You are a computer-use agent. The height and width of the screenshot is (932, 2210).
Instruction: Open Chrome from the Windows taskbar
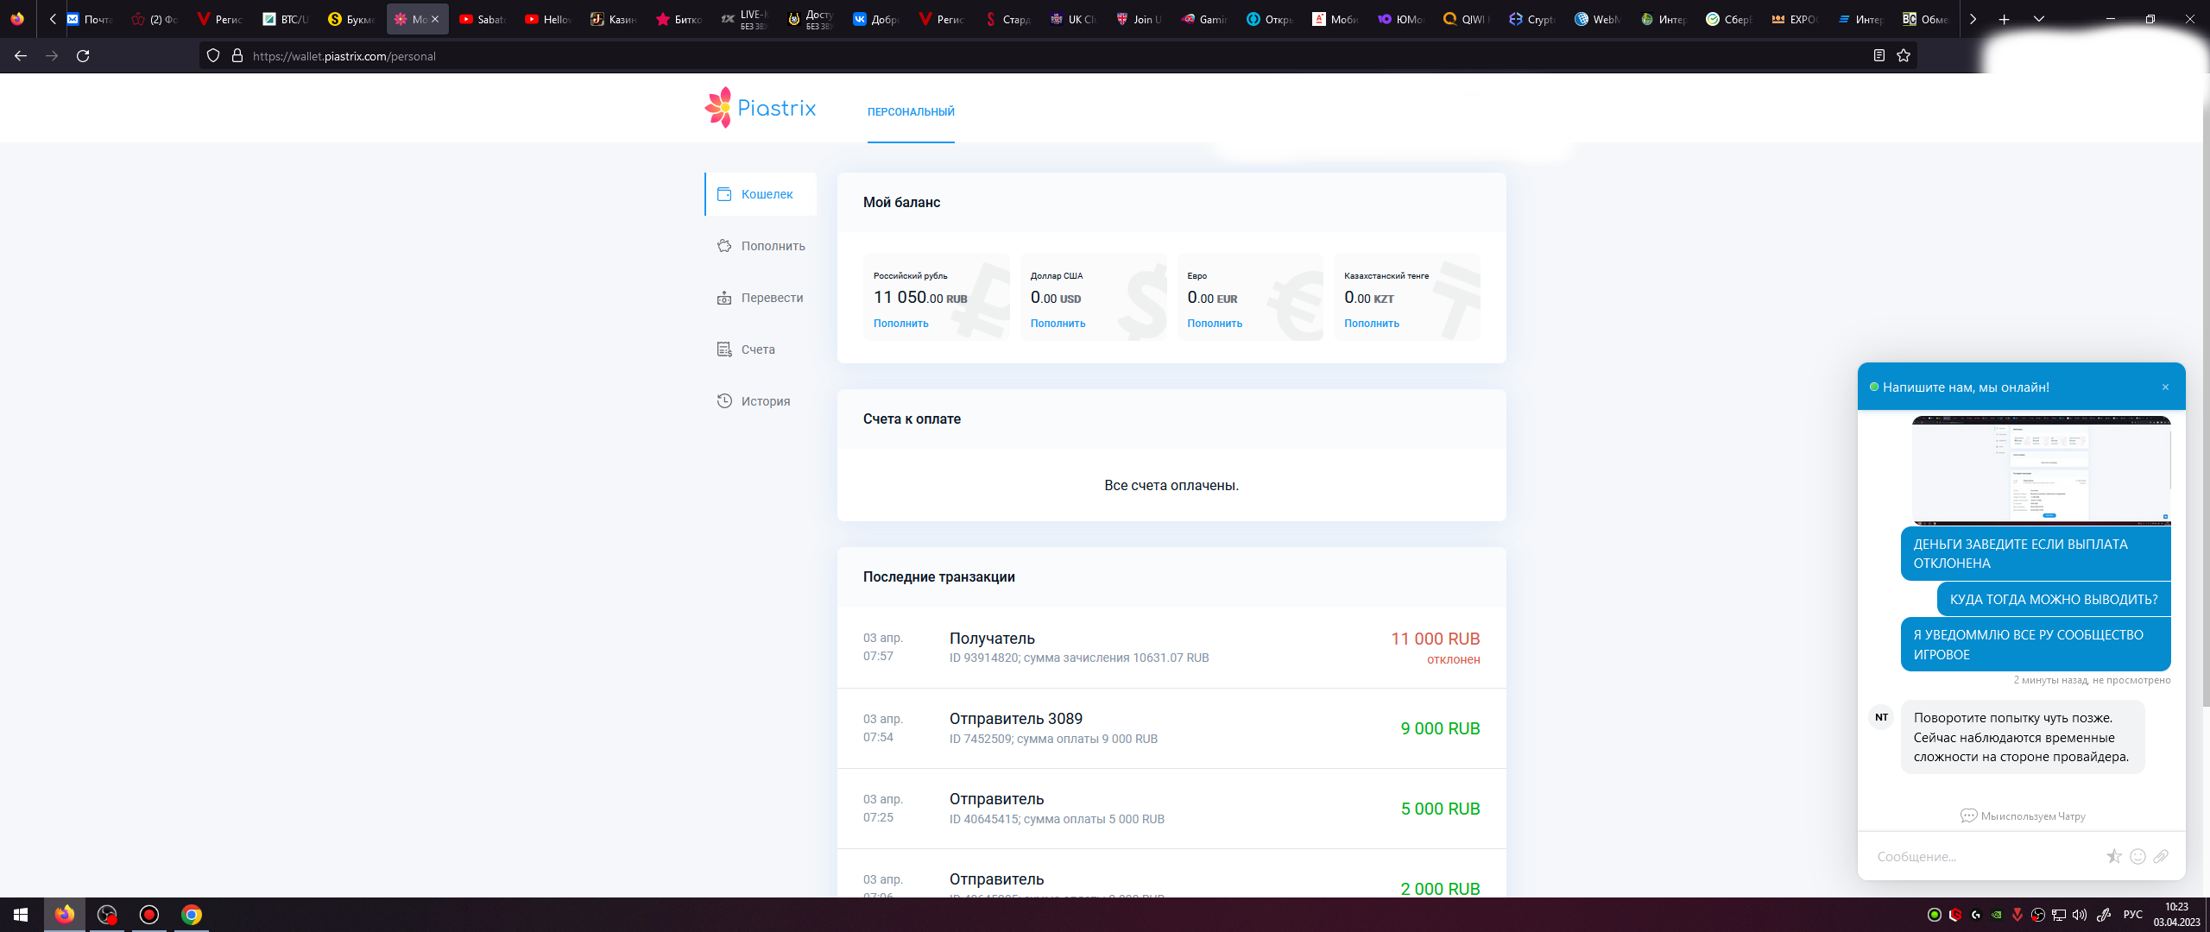point(192,915)
